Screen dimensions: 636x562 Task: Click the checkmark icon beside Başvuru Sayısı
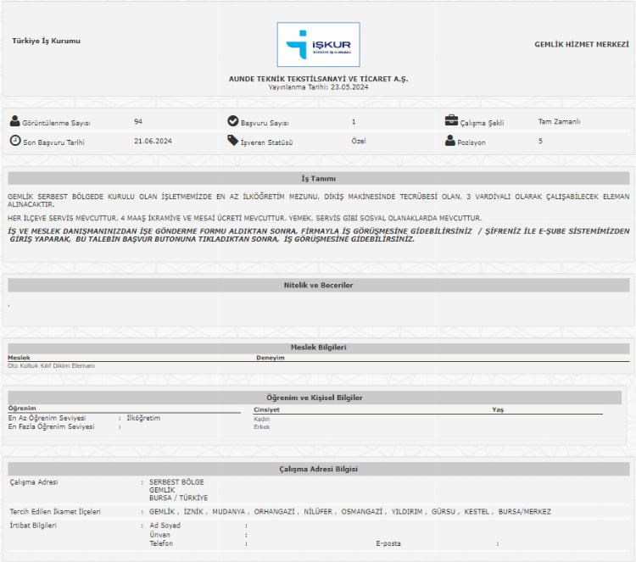click(233, 121)
